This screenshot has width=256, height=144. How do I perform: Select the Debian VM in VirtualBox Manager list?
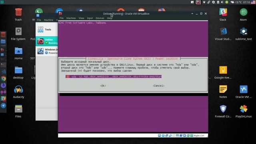(47, 41)
